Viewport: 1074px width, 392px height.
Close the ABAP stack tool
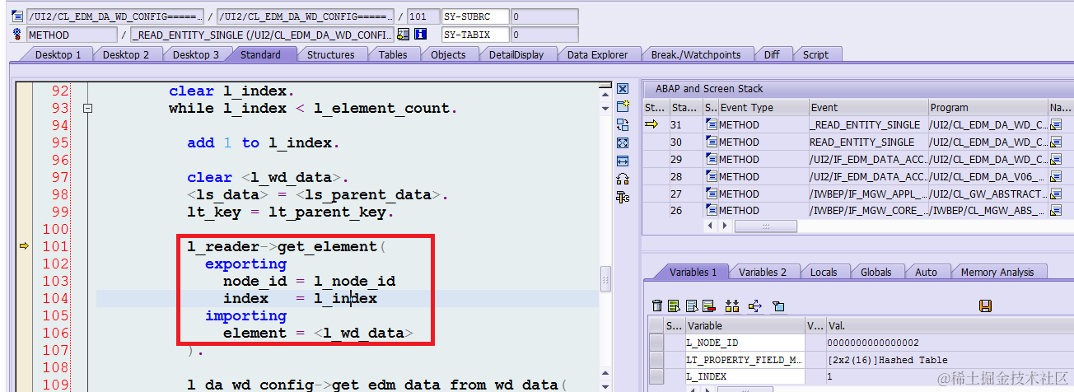(x=623, y=89)
